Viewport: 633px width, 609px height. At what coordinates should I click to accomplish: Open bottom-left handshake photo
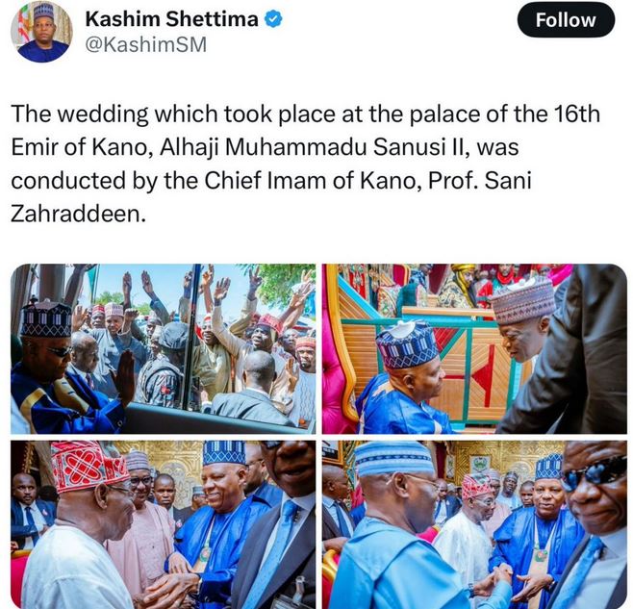pos(163,524)
